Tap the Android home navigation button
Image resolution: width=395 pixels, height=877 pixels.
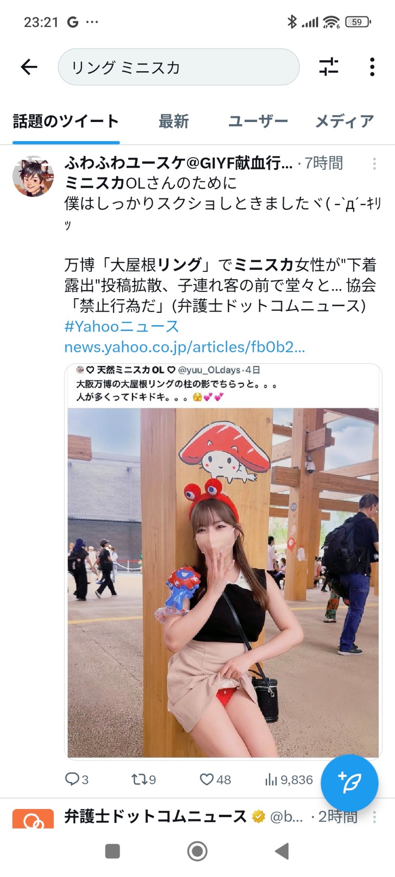[197, 851]
